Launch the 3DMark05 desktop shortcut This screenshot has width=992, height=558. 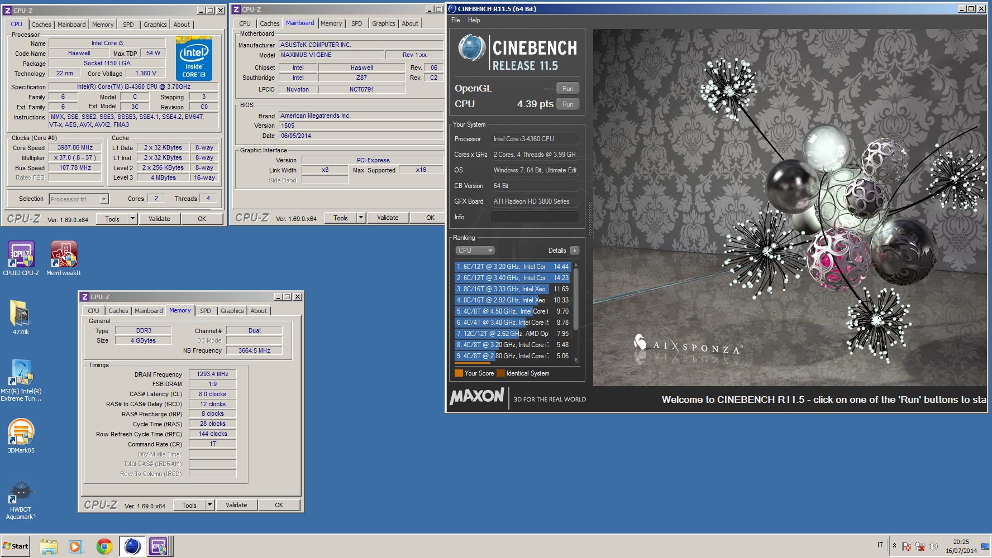pyautogui.click(x=21, y=436)
